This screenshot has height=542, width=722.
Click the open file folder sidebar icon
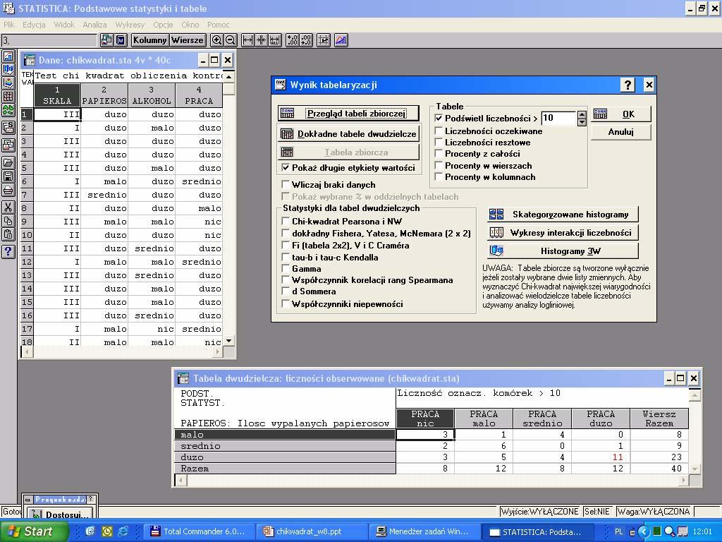pos(8,163)
